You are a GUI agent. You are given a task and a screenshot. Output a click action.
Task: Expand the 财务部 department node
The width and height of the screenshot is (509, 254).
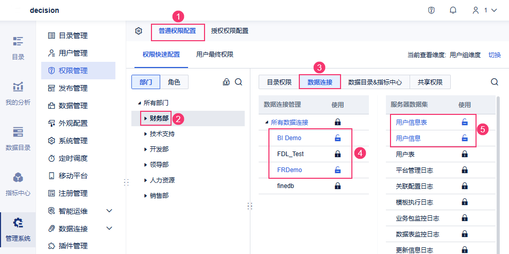point(146,118)
